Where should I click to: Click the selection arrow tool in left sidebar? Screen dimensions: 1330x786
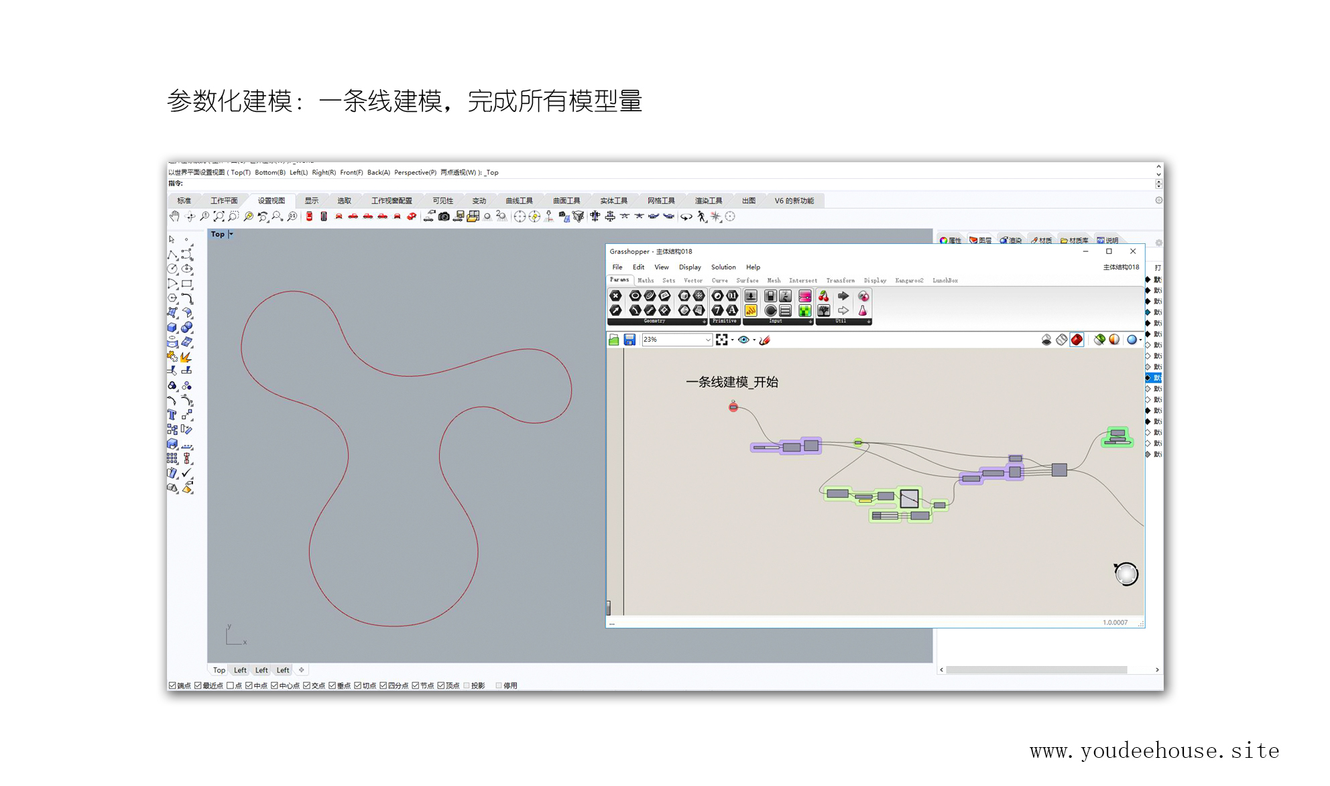[172, 240]
